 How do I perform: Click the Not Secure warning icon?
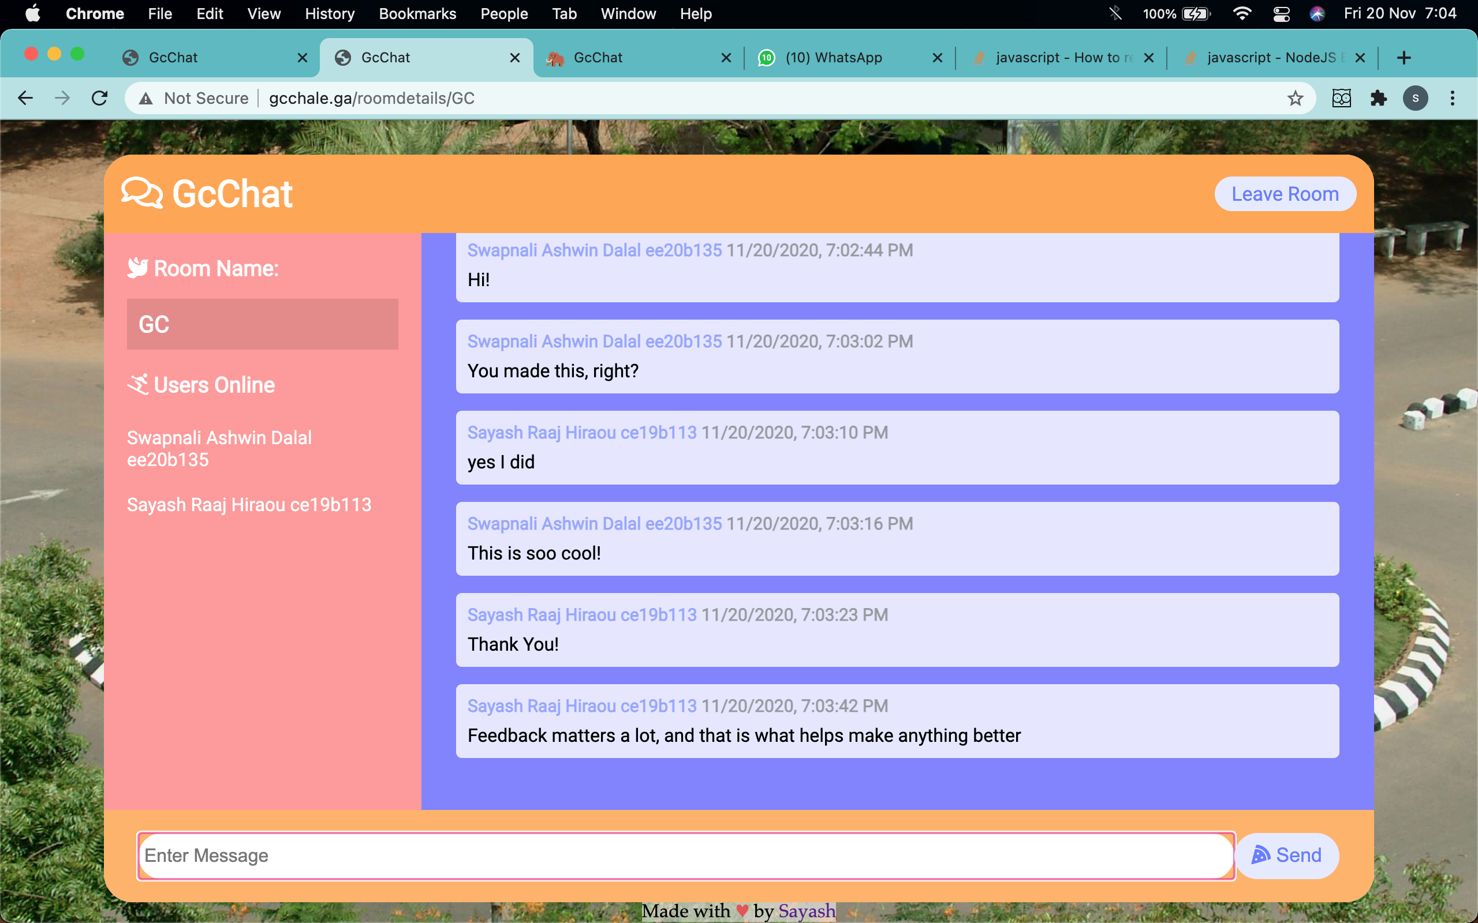pyautogui.click(x=145, y=98)
